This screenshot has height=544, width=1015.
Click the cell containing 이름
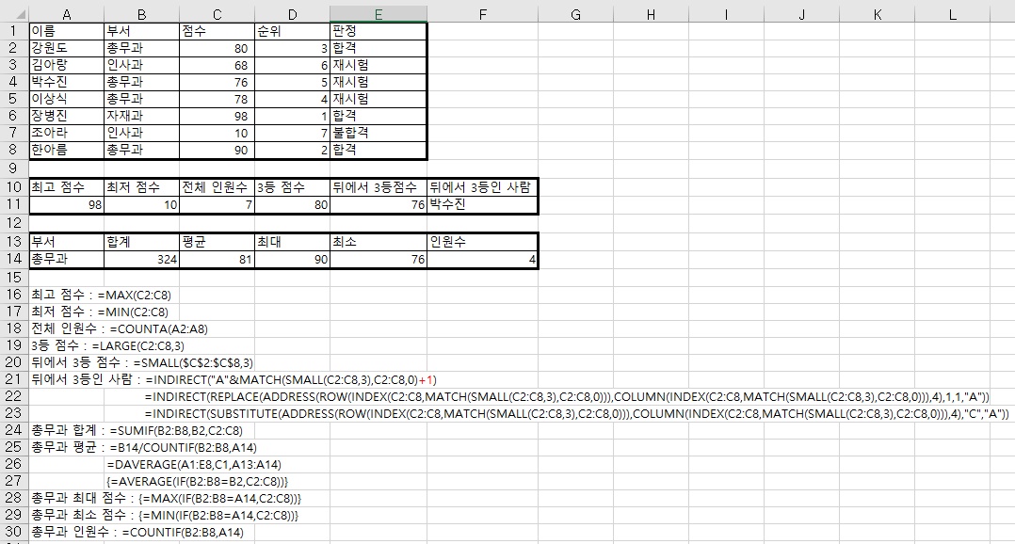tap(66, 30)
